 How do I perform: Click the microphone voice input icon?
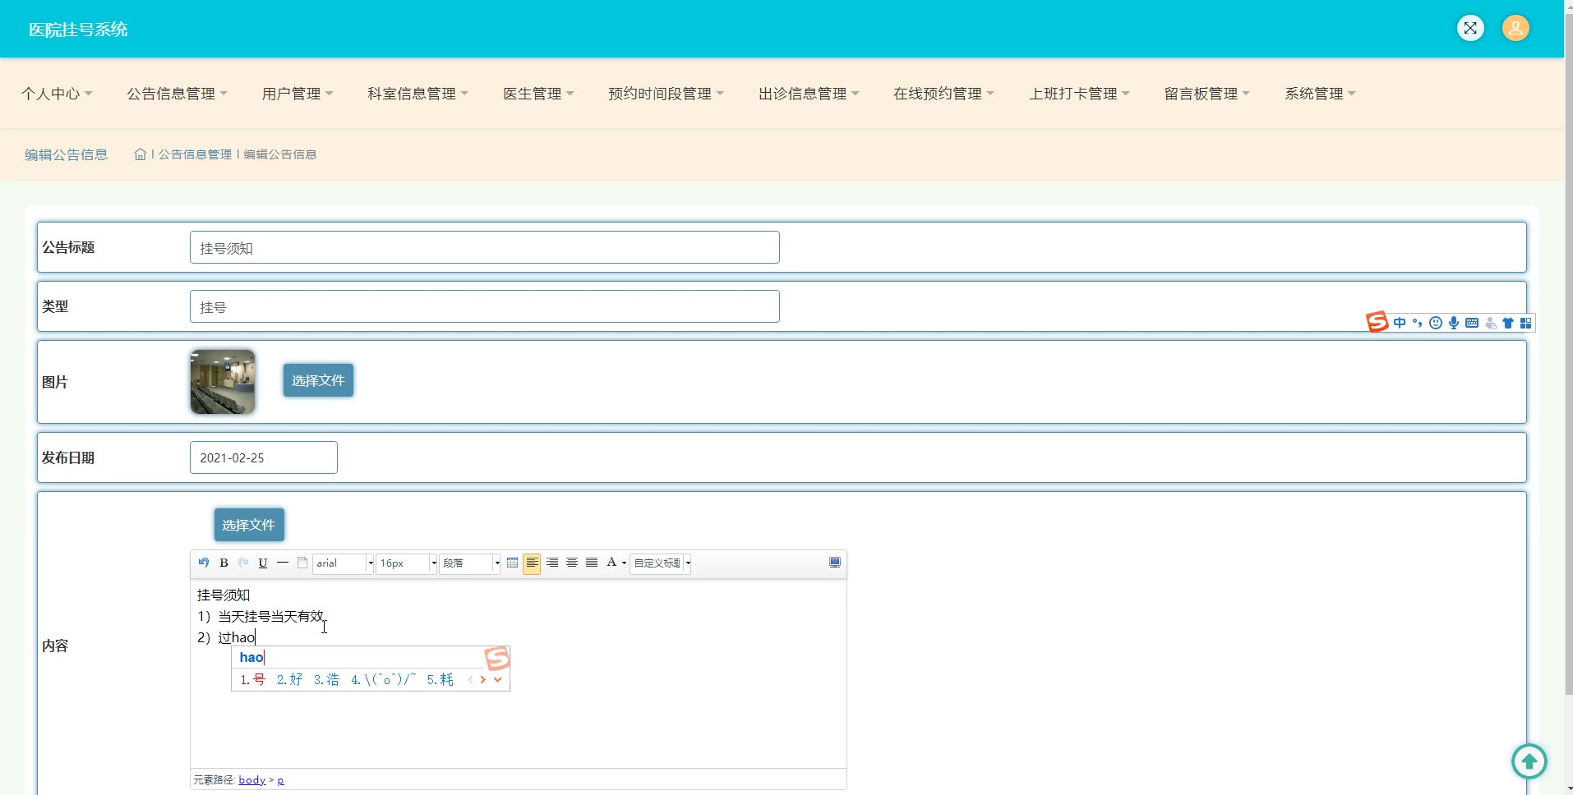click(1454, 323)
